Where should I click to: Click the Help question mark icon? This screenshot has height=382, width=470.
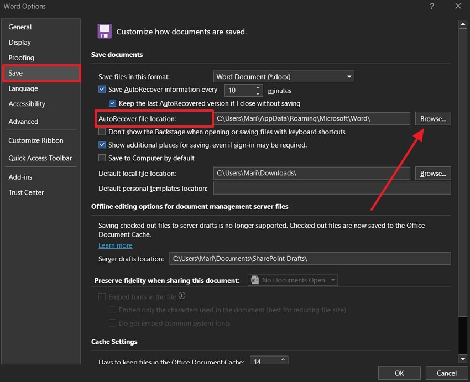click(431, 6)
